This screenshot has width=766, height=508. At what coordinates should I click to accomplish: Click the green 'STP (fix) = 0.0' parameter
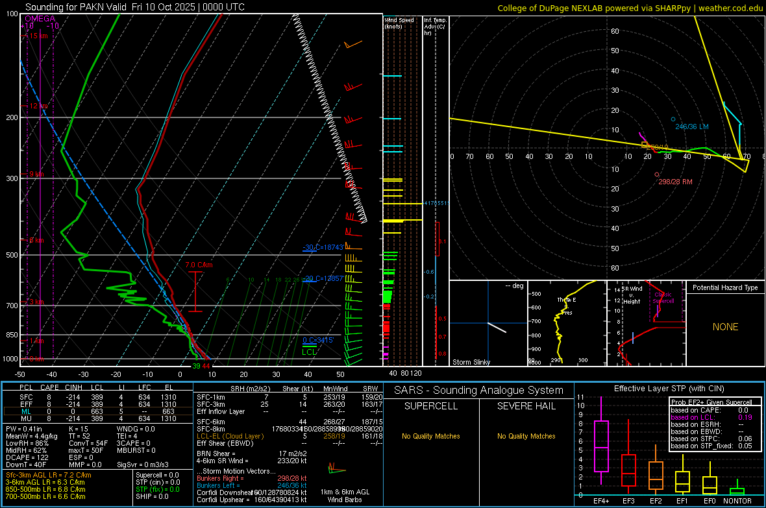click(158, 489)
